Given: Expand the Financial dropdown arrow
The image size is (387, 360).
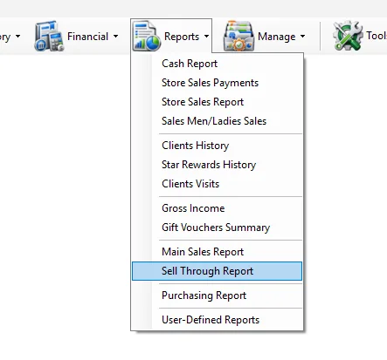Looking at the screenshot, I should coord(116,37).
